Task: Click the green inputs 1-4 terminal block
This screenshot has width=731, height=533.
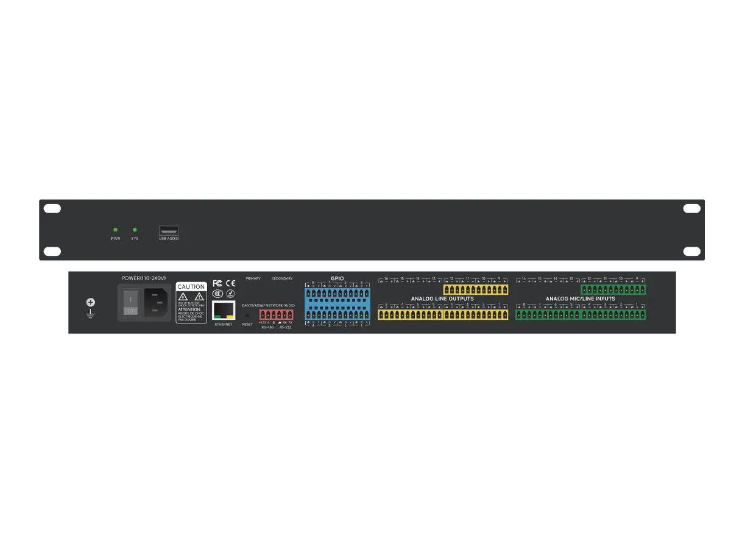Action: [613, 314]
